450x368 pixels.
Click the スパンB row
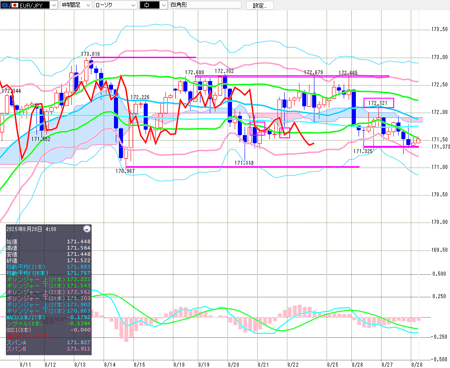[x=48, y=349]
